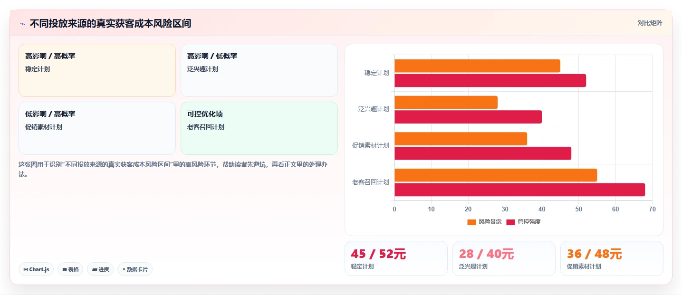Image resolution: width=682 pixels, height=295 pixels.
Task: Click the 数据卡片 tag chip
Action: tap(135, 269)
